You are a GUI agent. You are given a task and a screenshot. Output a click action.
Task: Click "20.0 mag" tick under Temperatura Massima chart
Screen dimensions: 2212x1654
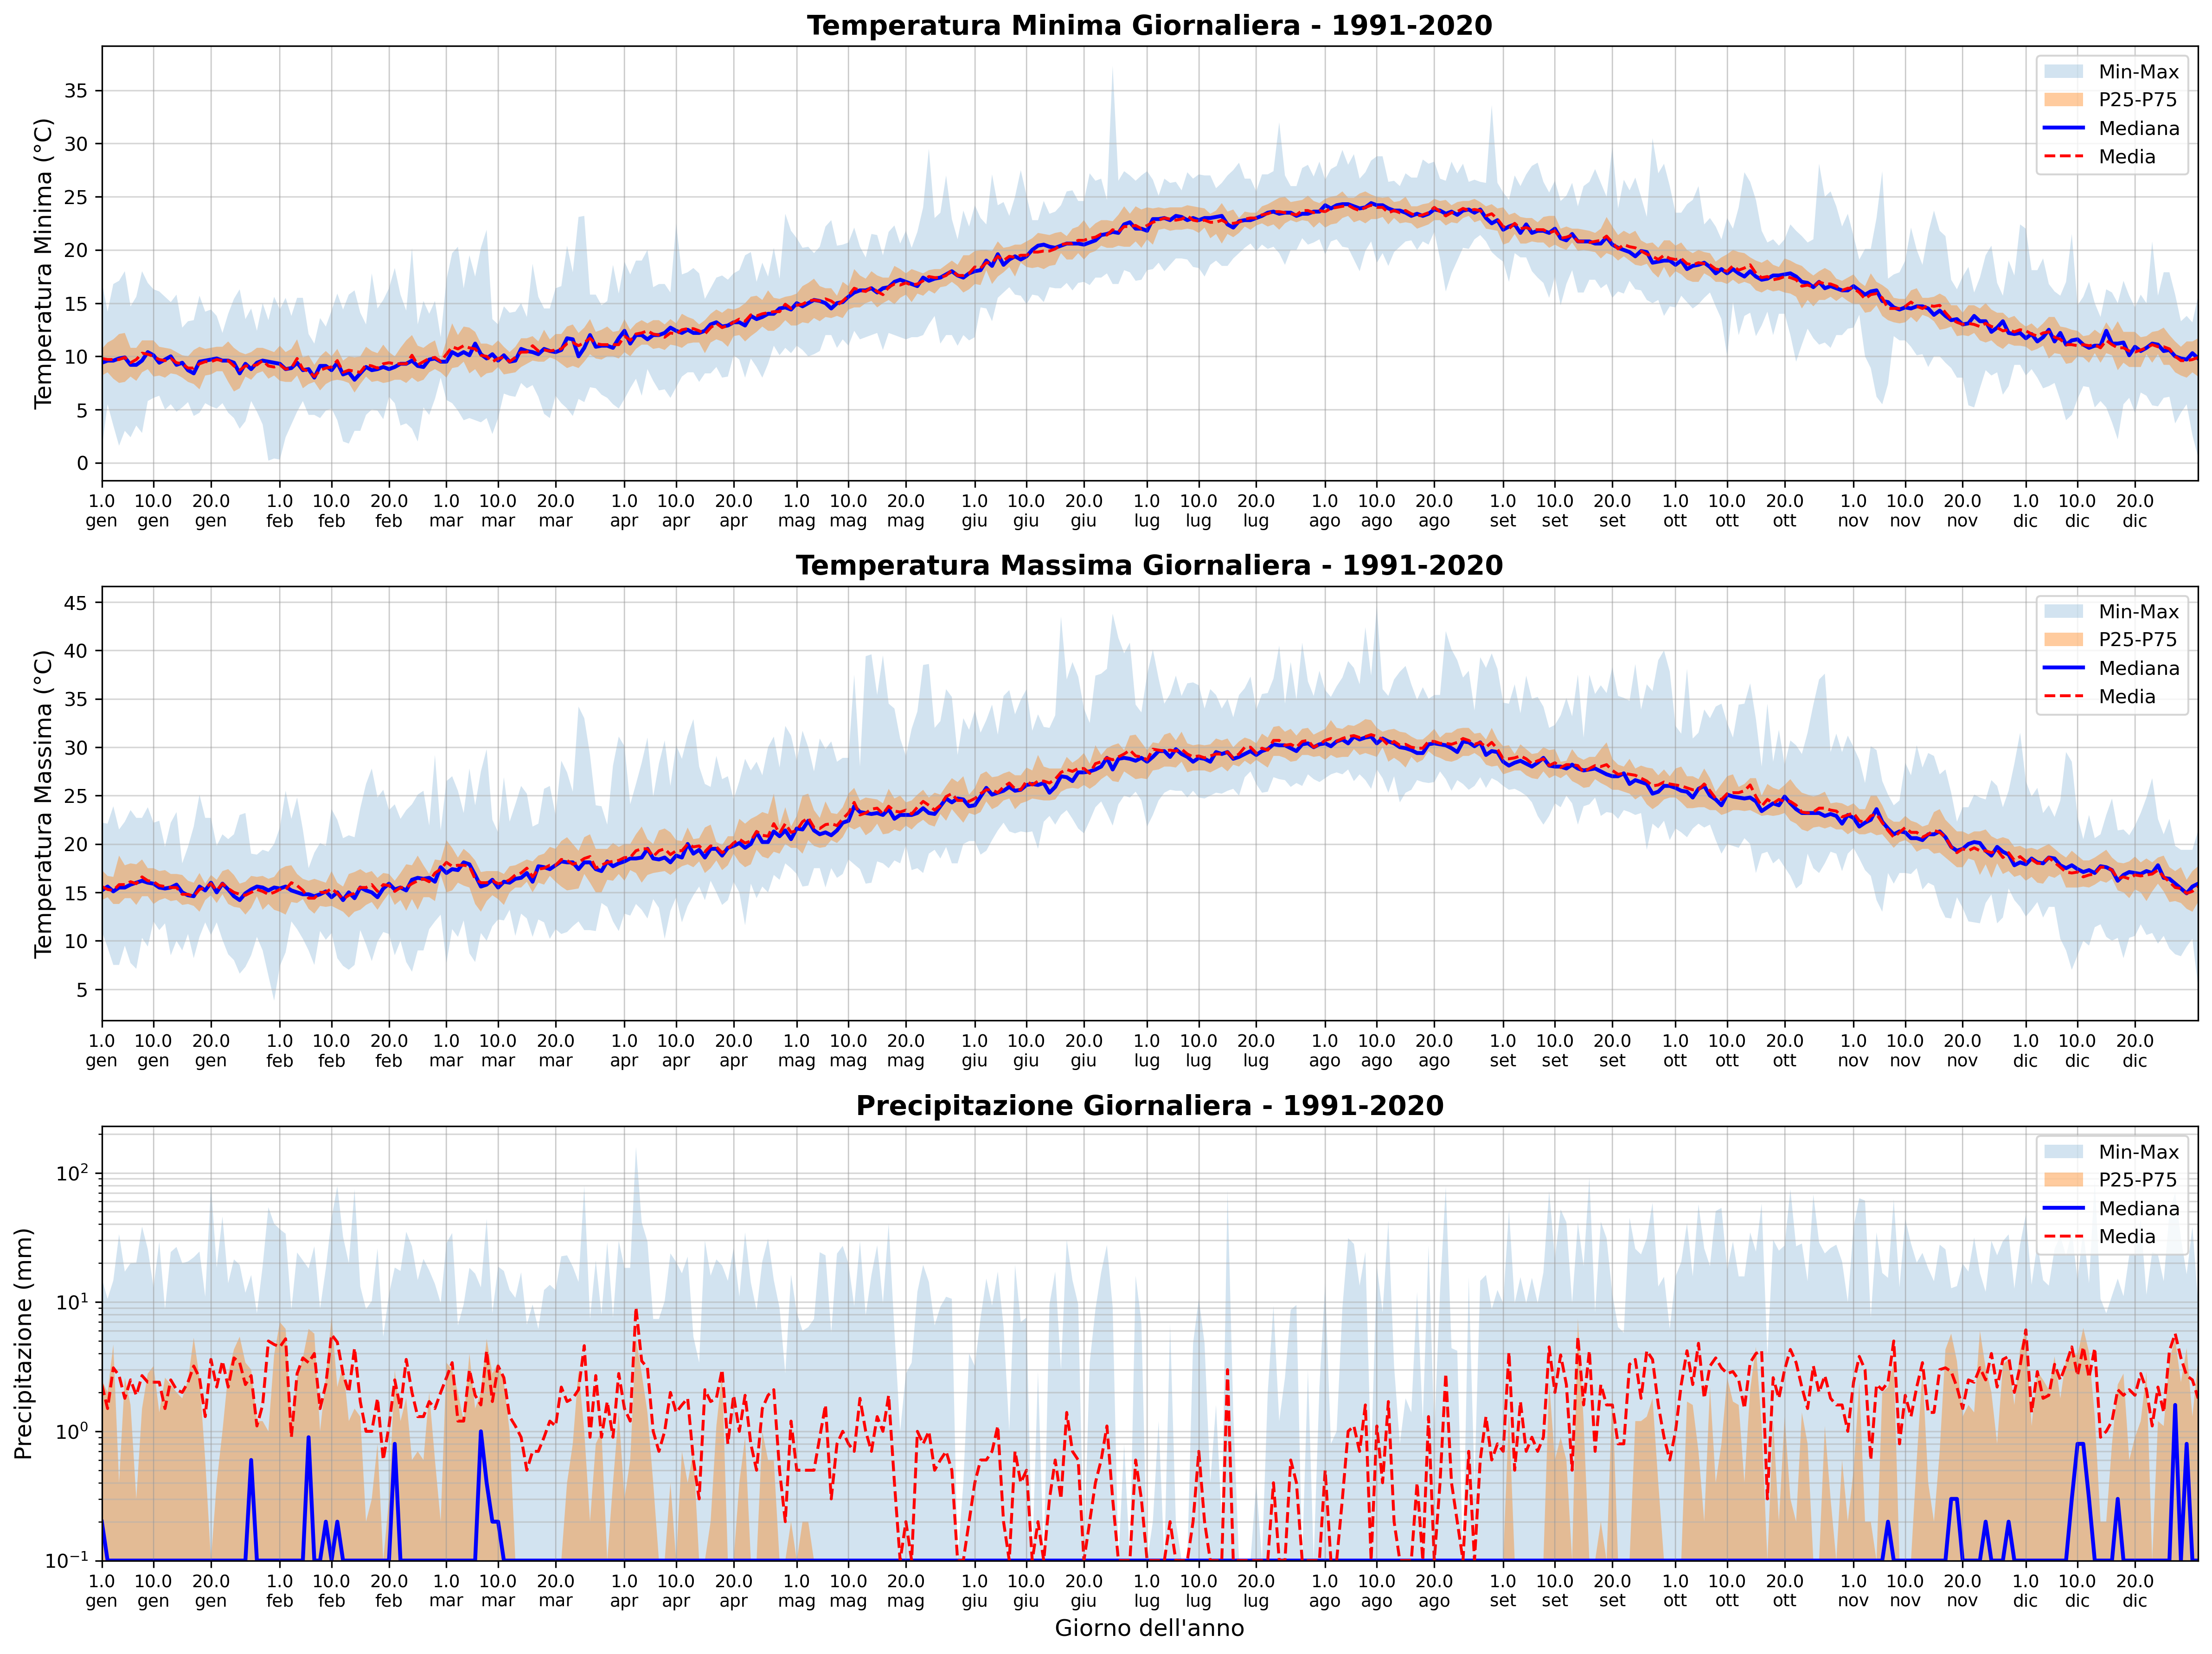(906, 1051)
